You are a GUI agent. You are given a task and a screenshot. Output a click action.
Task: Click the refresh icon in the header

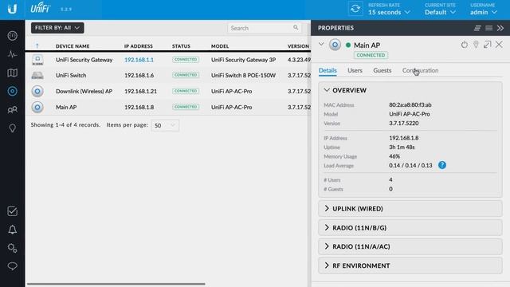pos(355,9)
